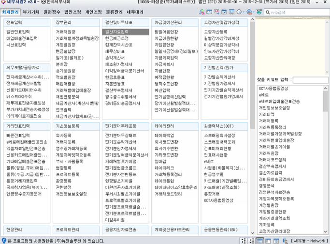The image size is (330, 244).
Task: Click the network computer icon in status bar
Action: coord(285,241)
